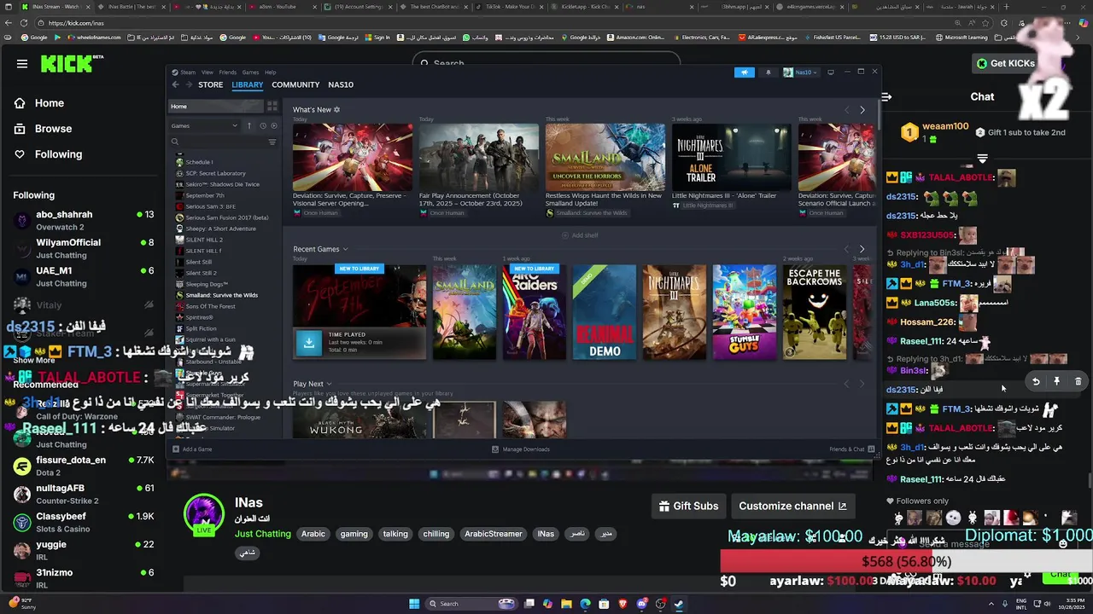Open What's New settings gear
The height and width of the screenshot is (614, 1093).
(336, 109)
